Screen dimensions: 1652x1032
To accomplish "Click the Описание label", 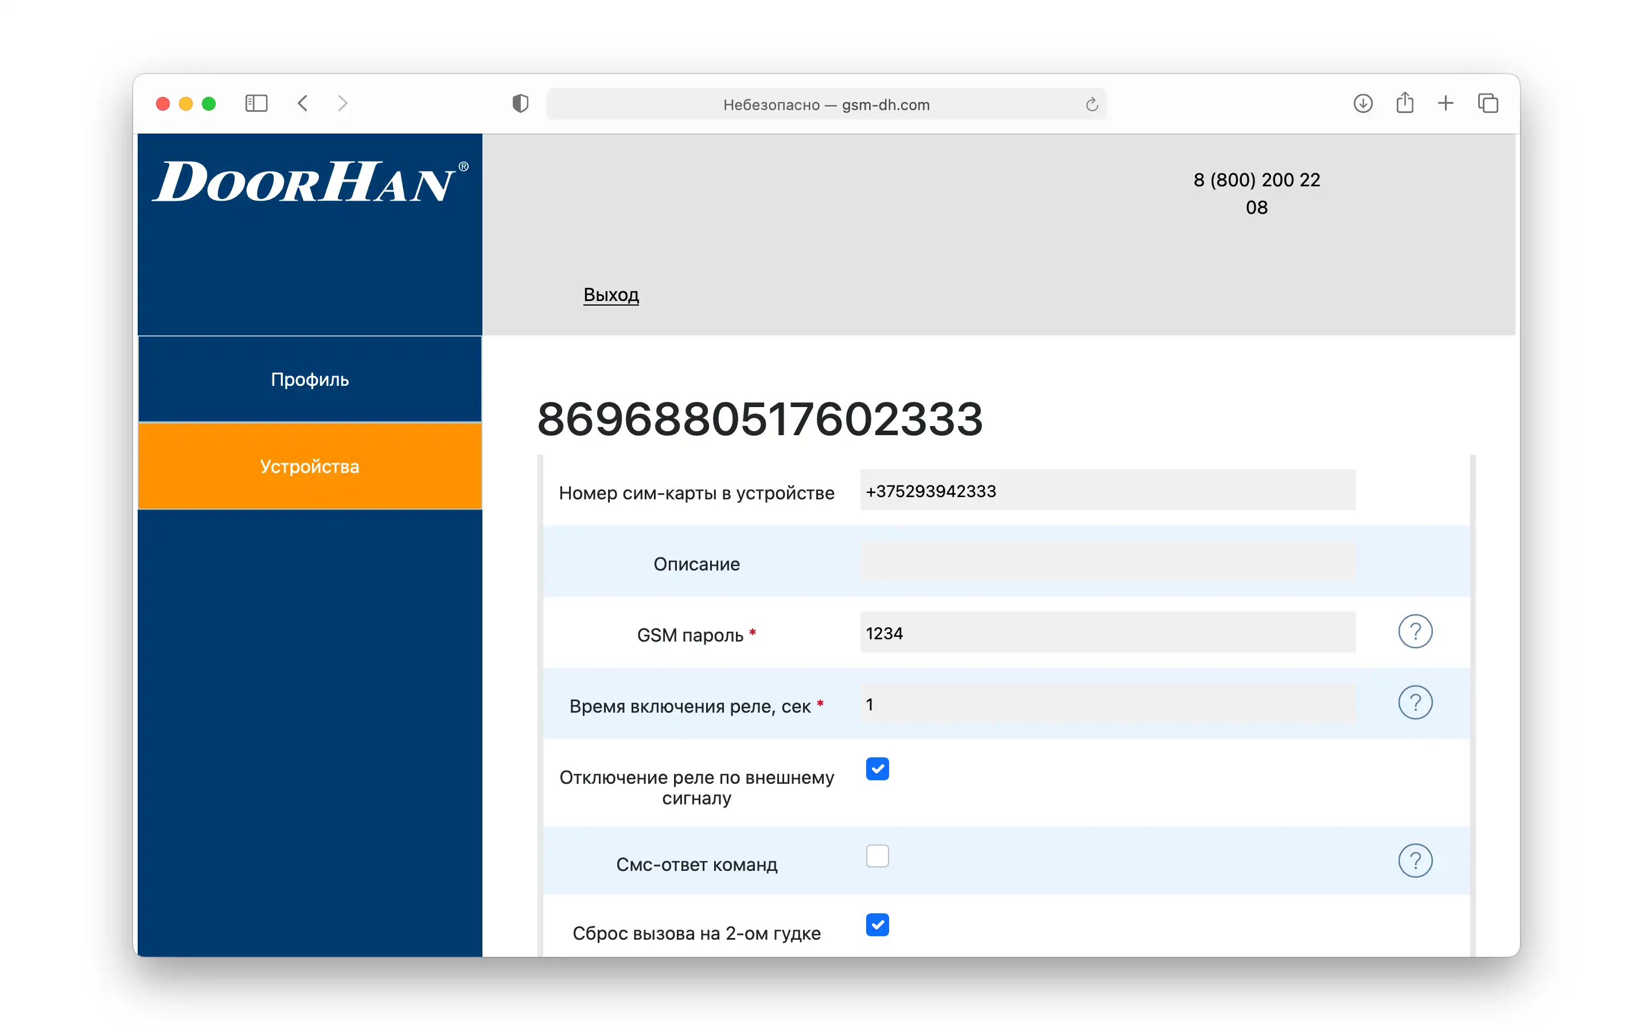I will 696,564.
